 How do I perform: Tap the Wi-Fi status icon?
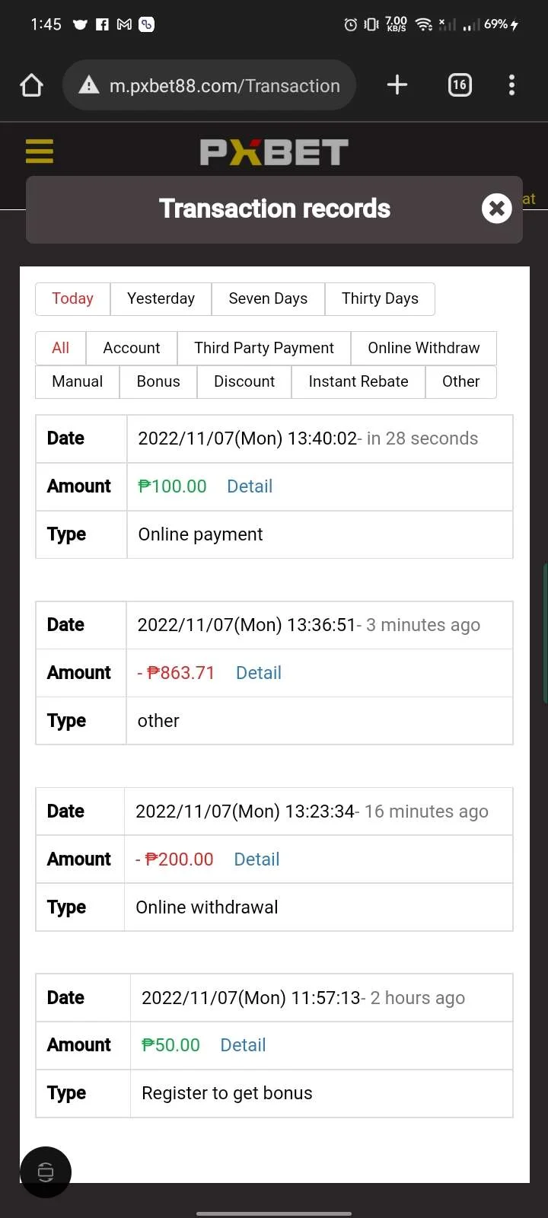tap(424, 24)
